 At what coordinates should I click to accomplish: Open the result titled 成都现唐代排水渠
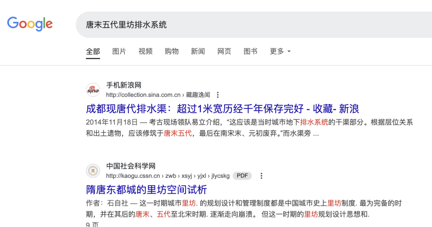point(222,109)
